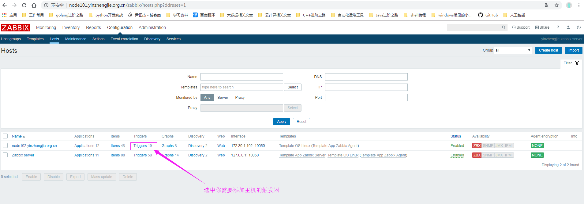Click Select next to Templates field
Viewport: 584px width, 204px height.
tap(293, 87)
